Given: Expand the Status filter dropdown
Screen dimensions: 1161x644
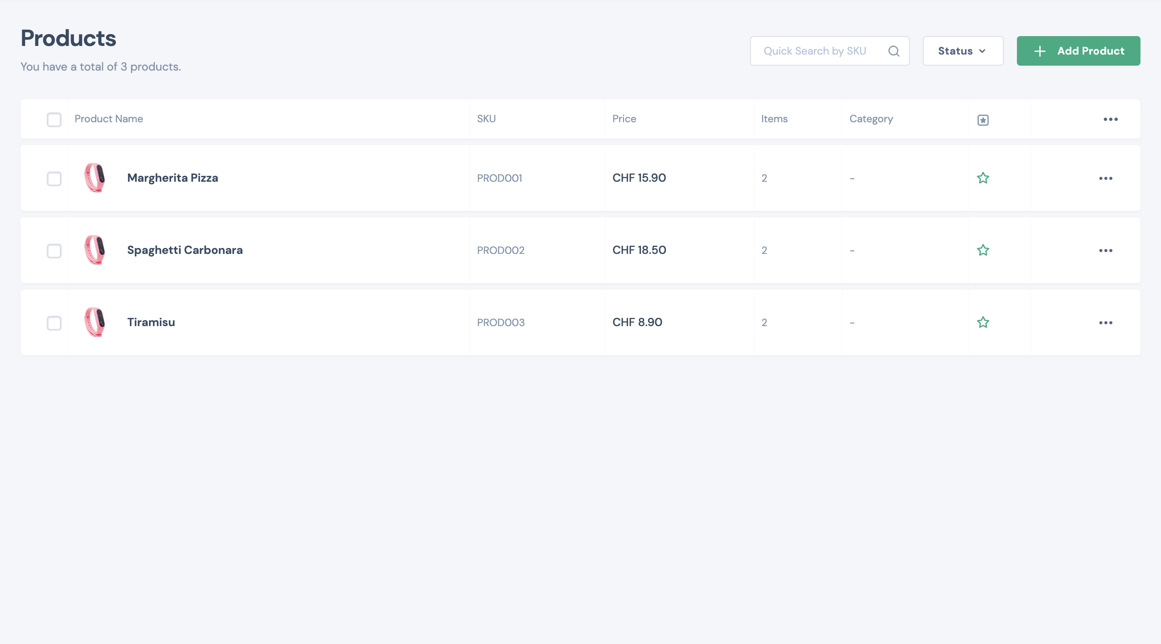Looking at the screenshot, I should click(x=962, y=51).
